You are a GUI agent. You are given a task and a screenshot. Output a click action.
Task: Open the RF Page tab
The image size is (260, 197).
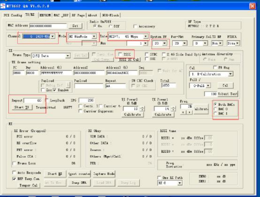pyautogui.click(x=78, y=15)
